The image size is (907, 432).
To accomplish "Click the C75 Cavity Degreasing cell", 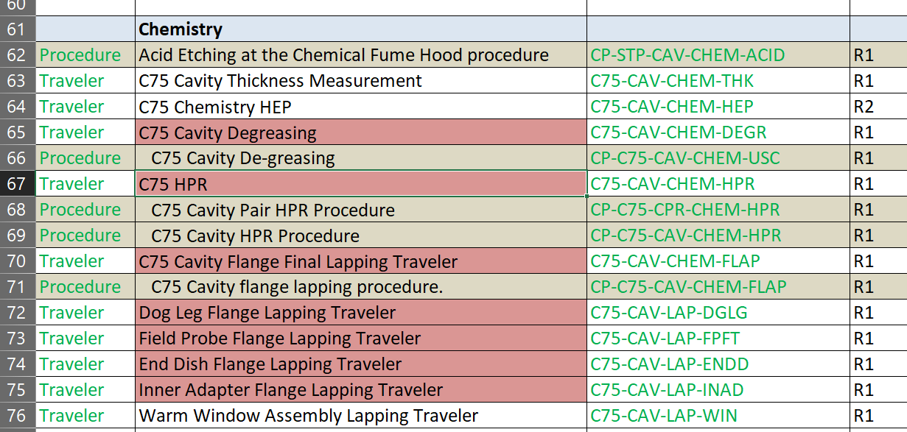I will coord(361,132).
